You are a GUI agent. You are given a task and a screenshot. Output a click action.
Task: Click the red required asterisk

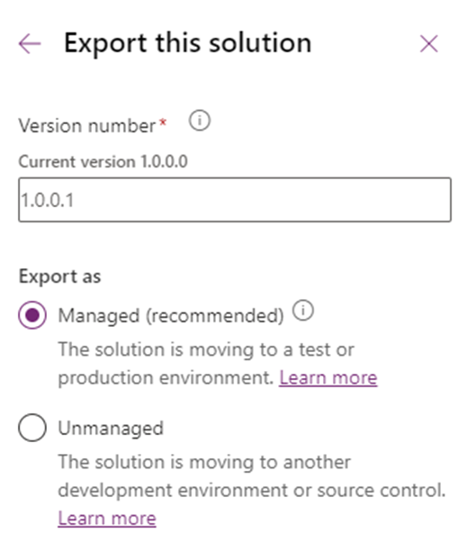click(x=163, y=122)
